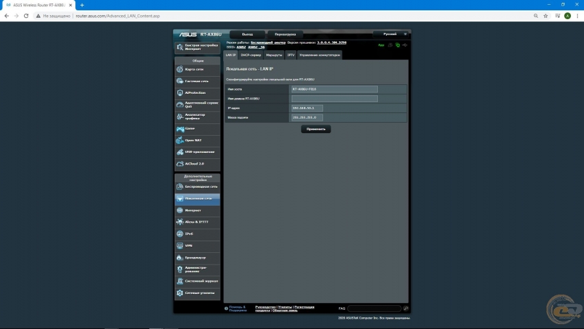Screen dimensions: 584x329
Task: Select the LAN (Локальная сеть) sidebar icon
Action: (180, 199)
